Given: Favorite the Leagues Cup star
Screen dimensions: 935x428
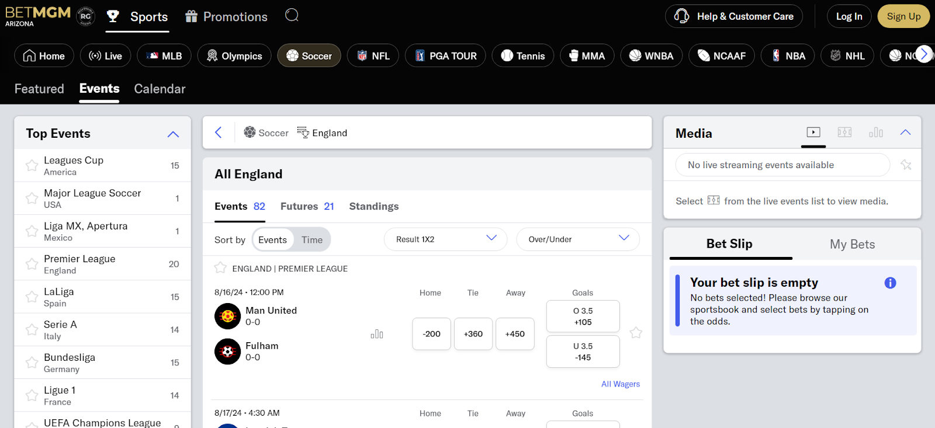Looking at the screenshot, I should pos(32,166).
